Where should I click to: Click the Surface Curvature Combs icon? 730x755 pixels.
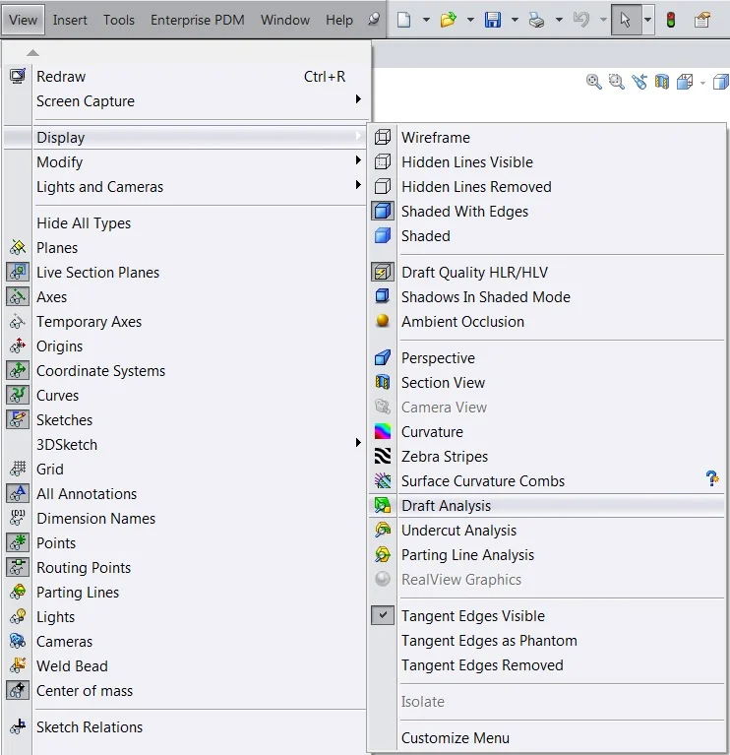pyautogui.click(x=383, y=480)
